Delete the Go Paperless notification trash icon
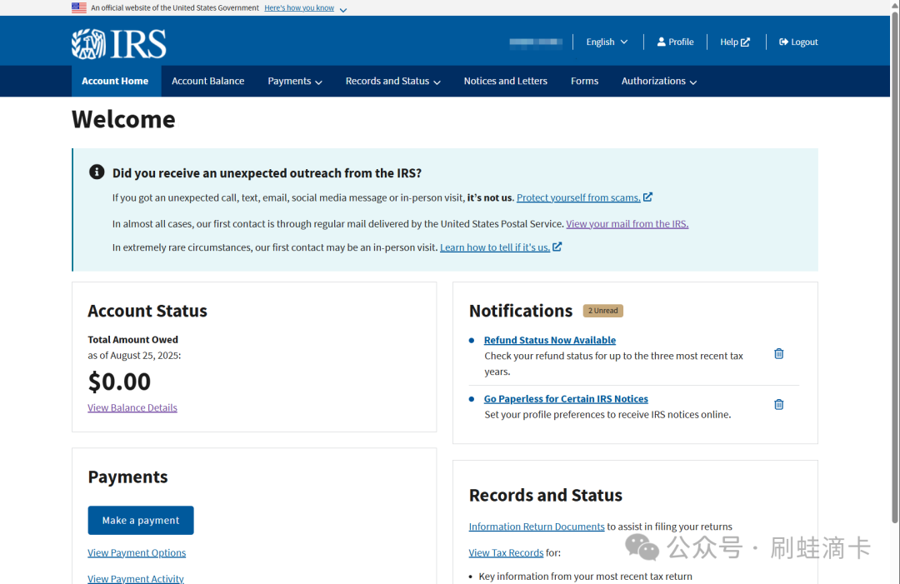The image size is (900, 584). tap(778, 404)
